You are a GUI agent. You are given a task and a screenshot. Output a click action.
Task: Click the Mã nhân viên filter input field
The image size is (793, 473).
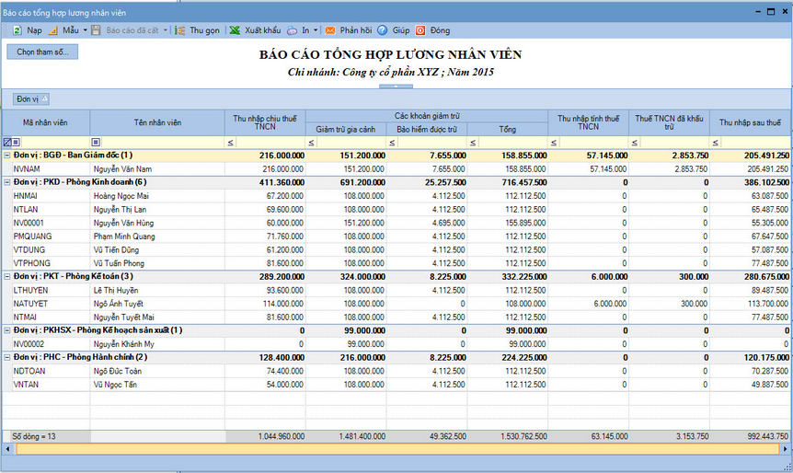(x=54, y=142)
